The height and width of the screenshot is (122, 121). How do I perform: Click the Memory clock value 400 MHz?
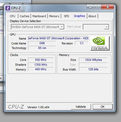tap(41, 69)
